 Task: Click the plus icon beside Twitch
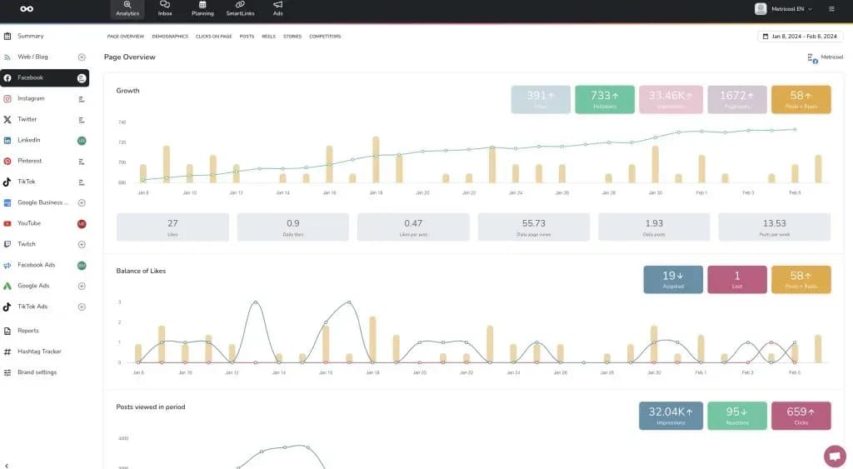[82, 245]
